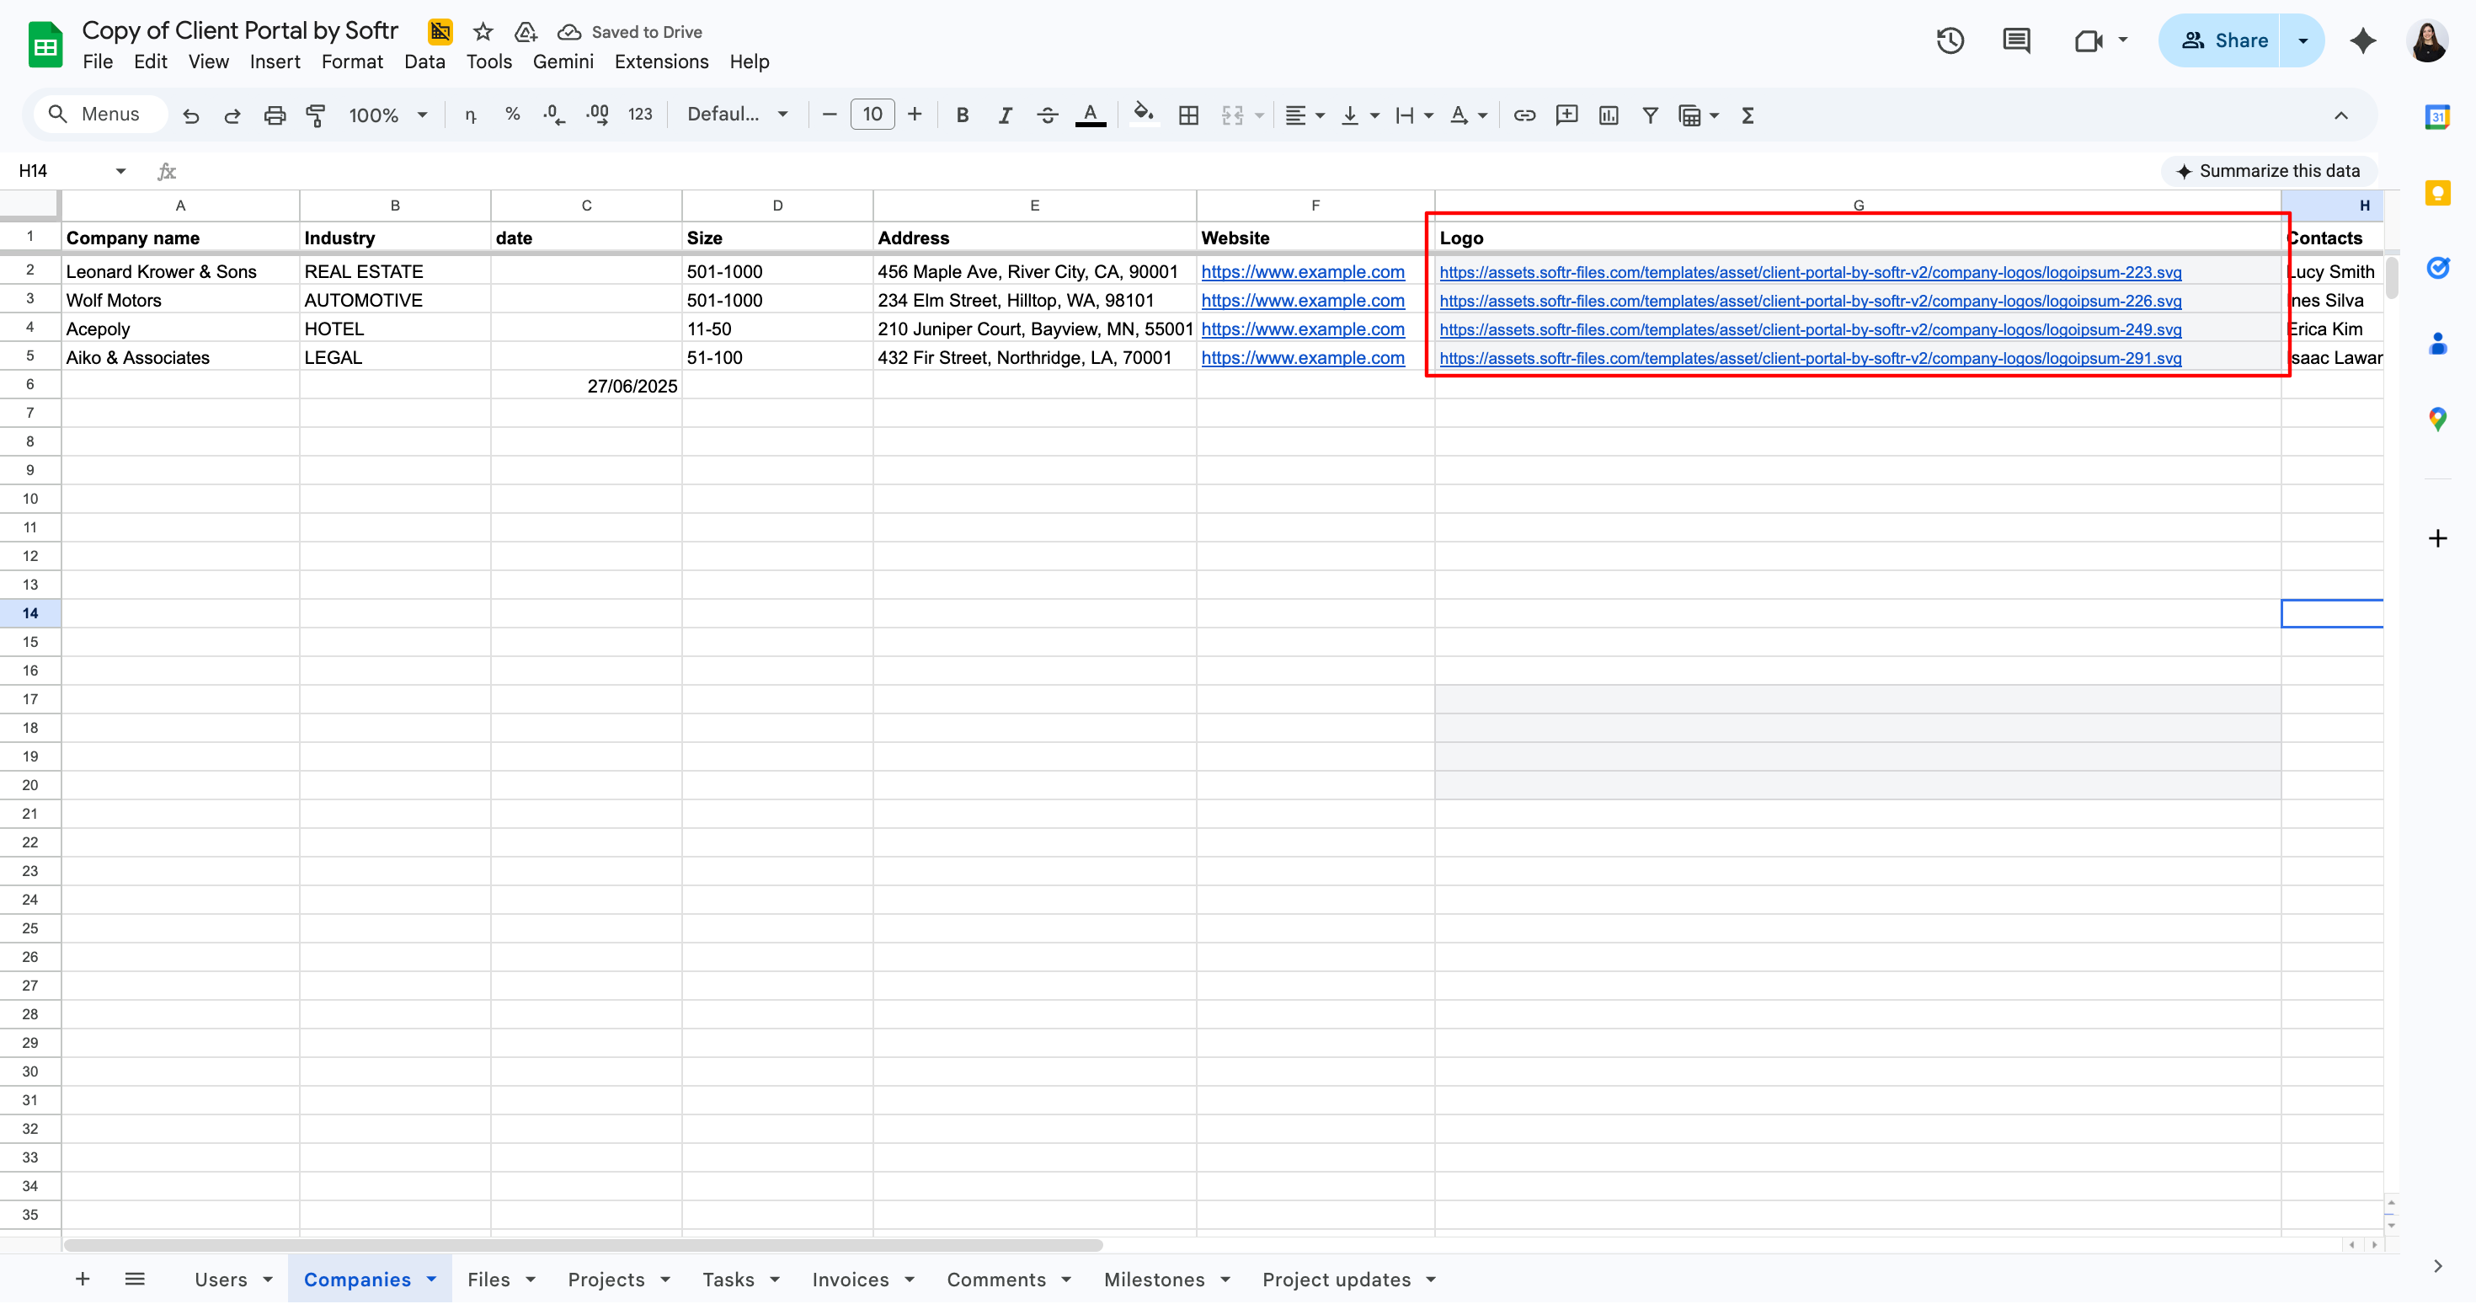Click the print icon
The image size is (2476, 1304).
click(x=274, y=115)
